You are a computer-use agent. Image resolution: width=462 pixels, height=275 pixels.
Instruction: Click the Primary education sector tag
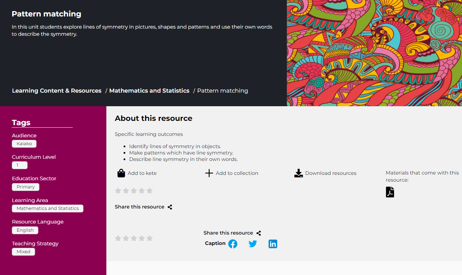(x=25, y=187)
